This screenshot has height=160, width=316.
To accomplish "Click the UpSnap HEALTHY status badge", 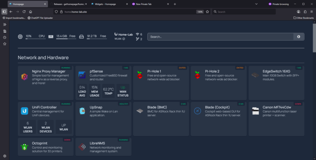I will [x=124, y=104].
